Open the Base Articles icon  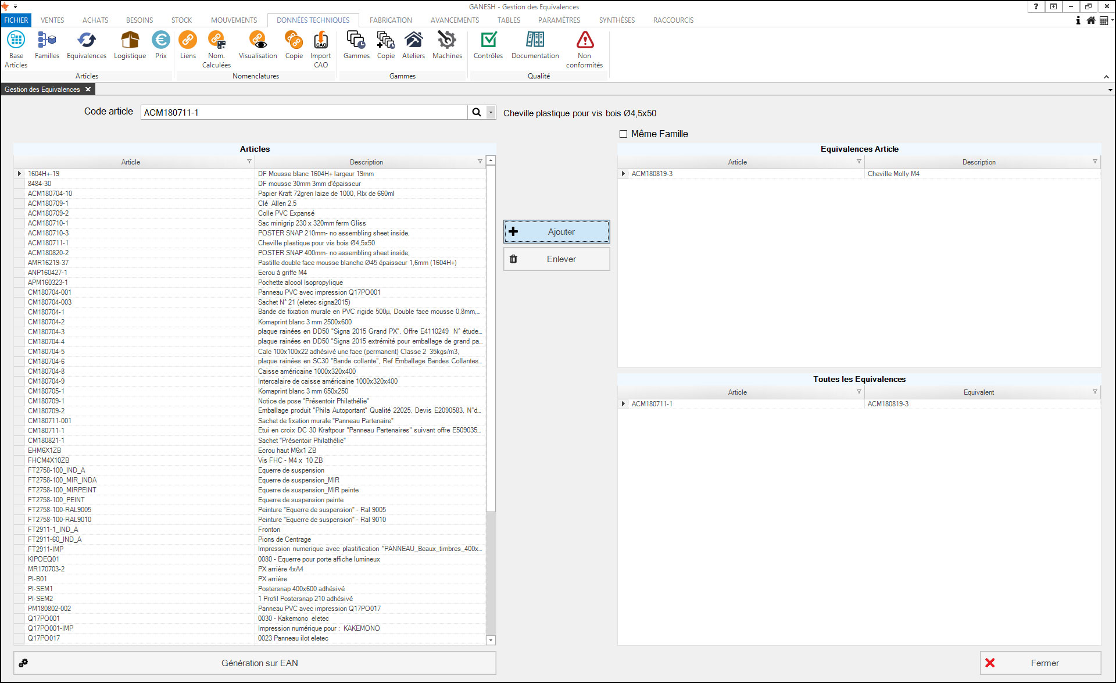point(16,41)
